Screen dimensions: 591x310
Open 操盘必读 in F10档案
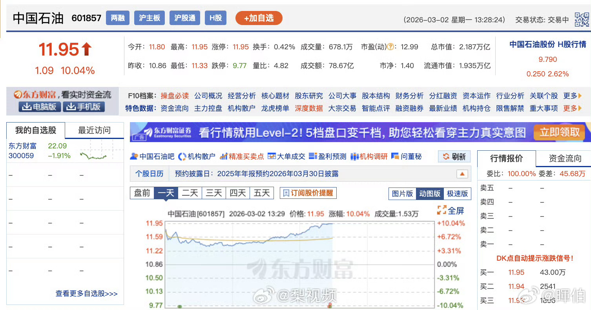point(175,96)
